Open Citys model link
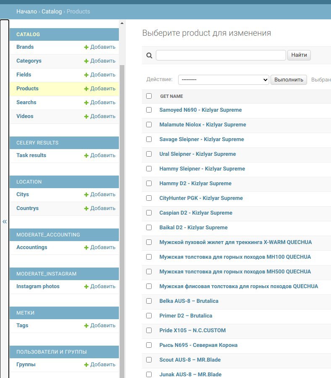Image resolution: width=331 pixels, height=378 pixels. pos(22,194)
